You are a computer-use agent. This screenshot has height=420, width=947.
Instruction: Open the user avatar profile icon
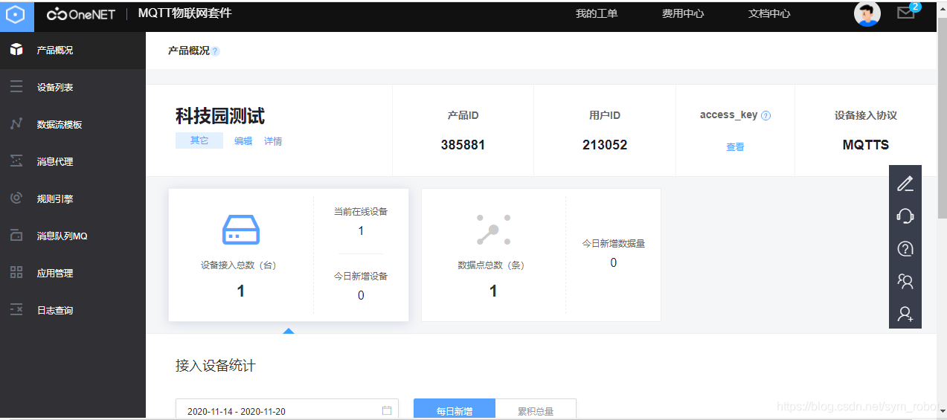(x=867, y=13)
